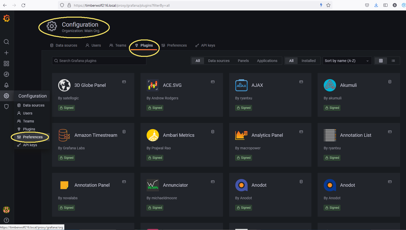Filter plugins by Data sources type
Image resolution: width=406 pixels, height=230 pixels.
coord(219,61)
